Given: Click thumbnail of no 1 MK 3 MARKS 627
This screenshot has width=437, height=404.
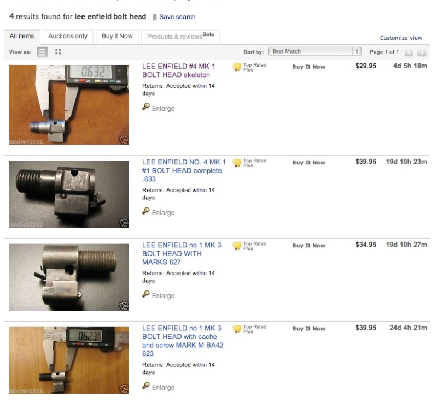Looking at the screenshot, I should [x=69, y=277].
